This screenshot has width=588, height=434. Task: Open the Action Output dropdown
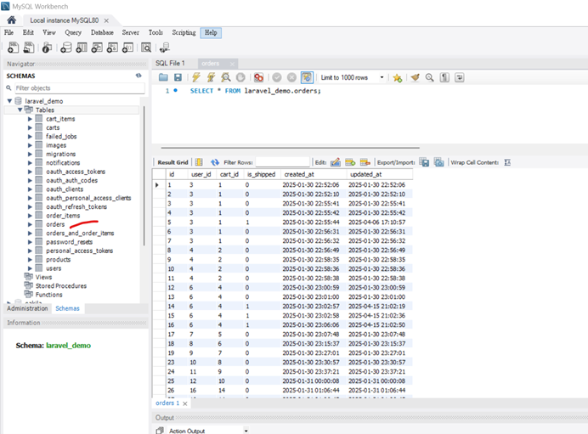[246, 431]
